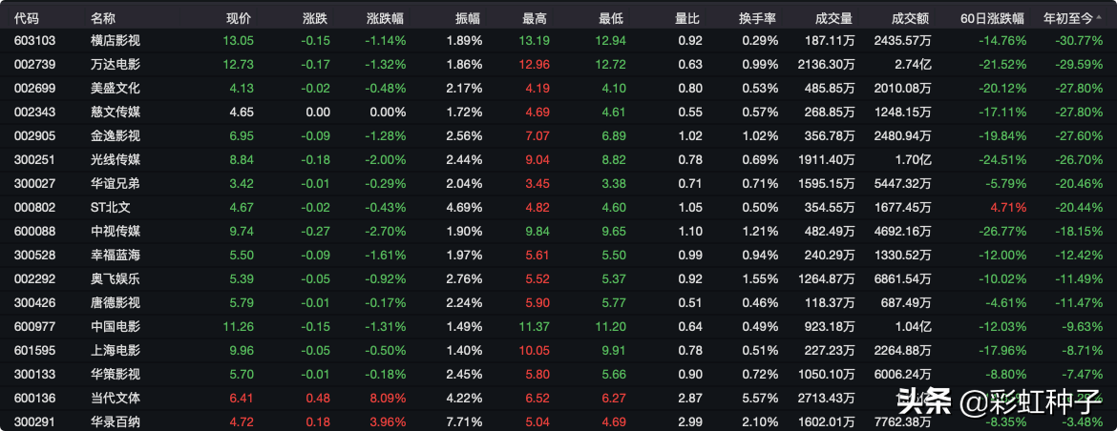Click stock code 300133
The width and height of the screenshot is (1117, 431).
pyautogui.click(x=35, y=374)
